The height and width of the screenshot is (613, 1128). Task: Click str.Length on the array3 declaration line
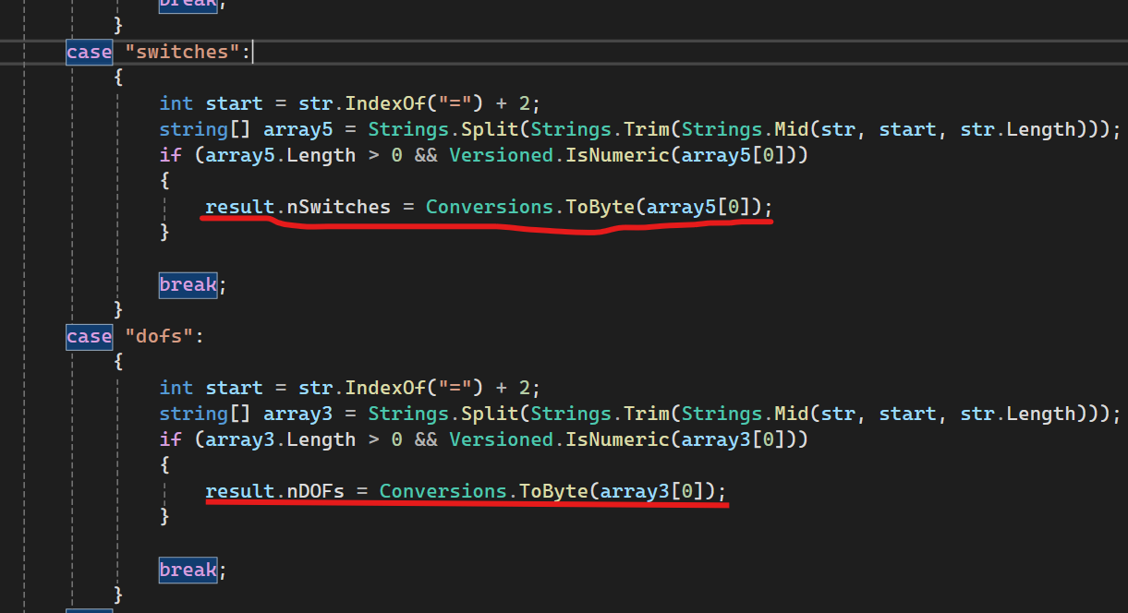[x=1018, y=414]
